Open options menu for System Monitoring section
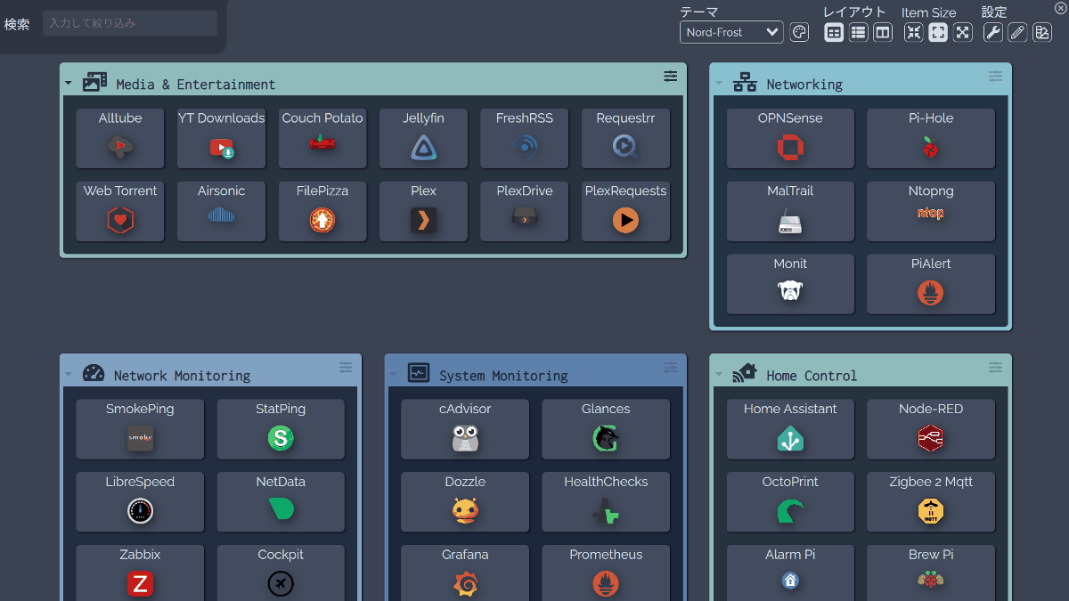This screenshot has width=1069, height=601. pos(670,367)
